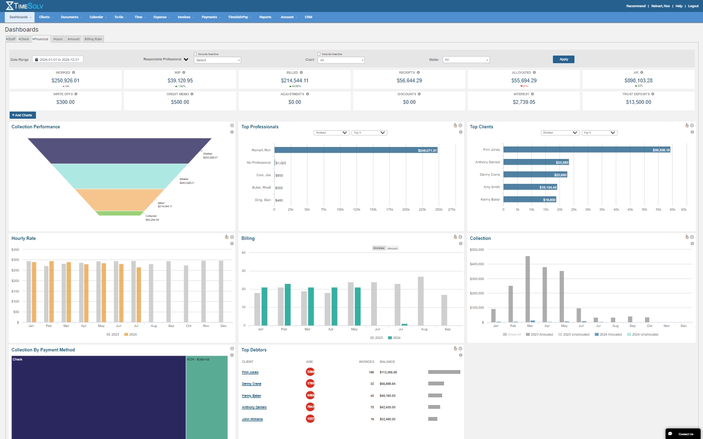This screenshot has height=439, width=703.
Task: Click hand icon on Collection chart
Action: coord(687,237)
